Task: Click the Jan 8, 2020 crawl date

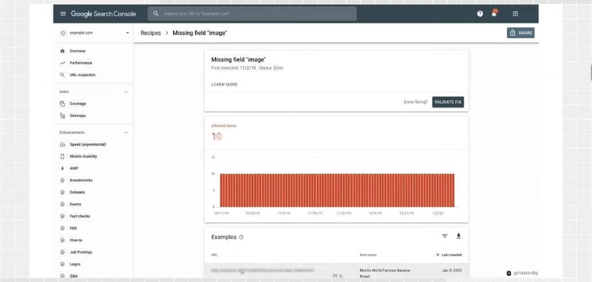Action: tap(452, 270)
